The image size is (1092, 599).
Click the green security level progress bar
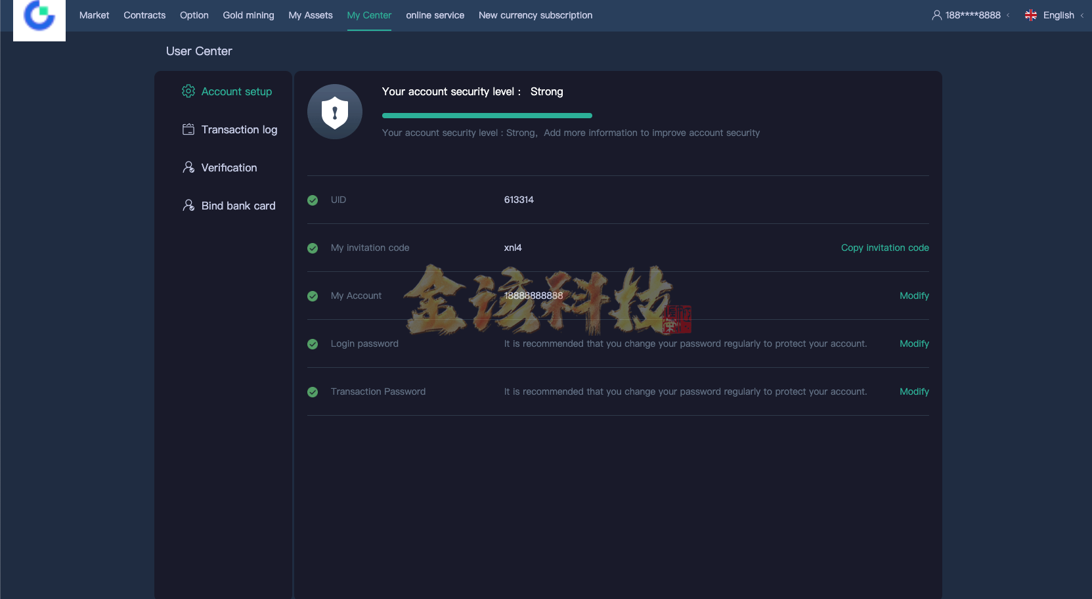pyautogui.click(x=487, y=115)
